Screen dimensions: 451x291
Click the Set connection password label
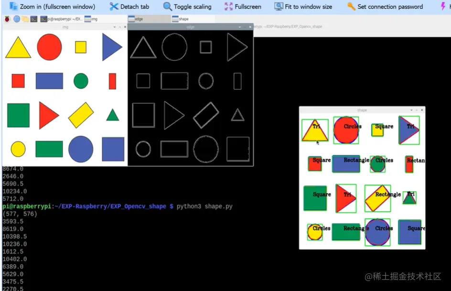(x=390, y=7)
